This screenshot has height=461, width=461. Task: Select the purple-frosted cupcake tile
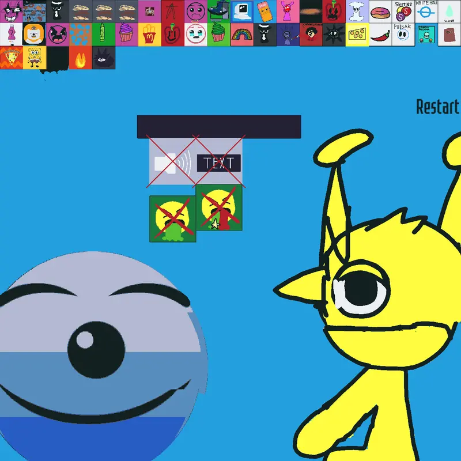pos(126,35)
